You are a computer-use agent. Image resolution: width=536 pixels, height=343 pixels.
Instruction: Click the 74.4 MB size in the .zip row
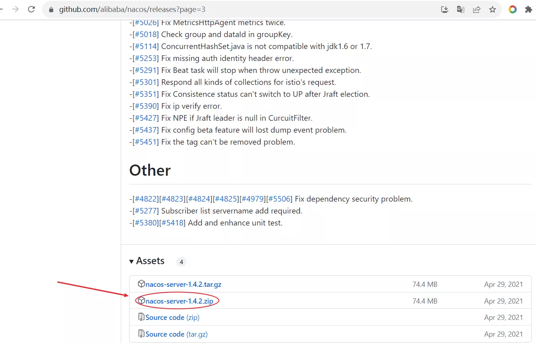425,301
